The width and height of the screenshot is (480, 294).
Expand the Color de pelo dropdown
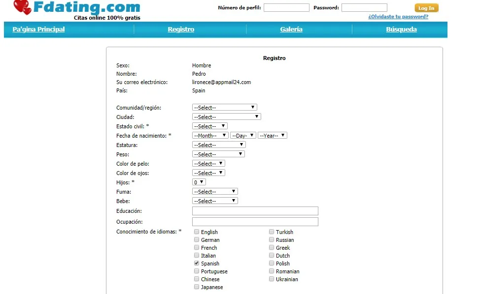(208, 163)
